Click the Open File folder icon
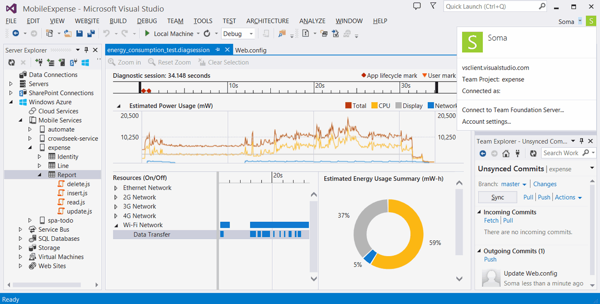This screenshot has height=304, width=600. pyautogui.click(x=68, y=33)
